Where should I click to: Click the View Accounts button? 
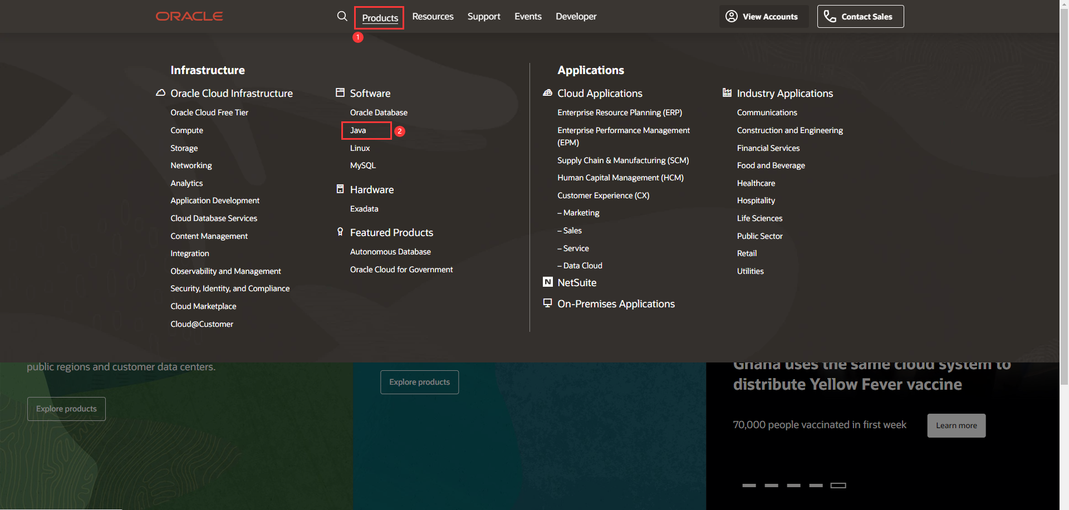click(x=764, y=17)
